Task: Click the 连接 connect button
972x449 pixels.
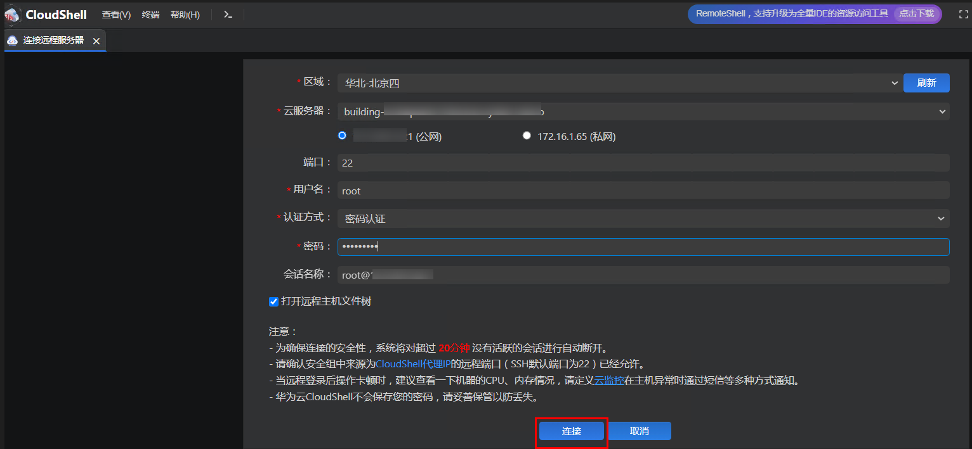Action: [x=572, y=431]
